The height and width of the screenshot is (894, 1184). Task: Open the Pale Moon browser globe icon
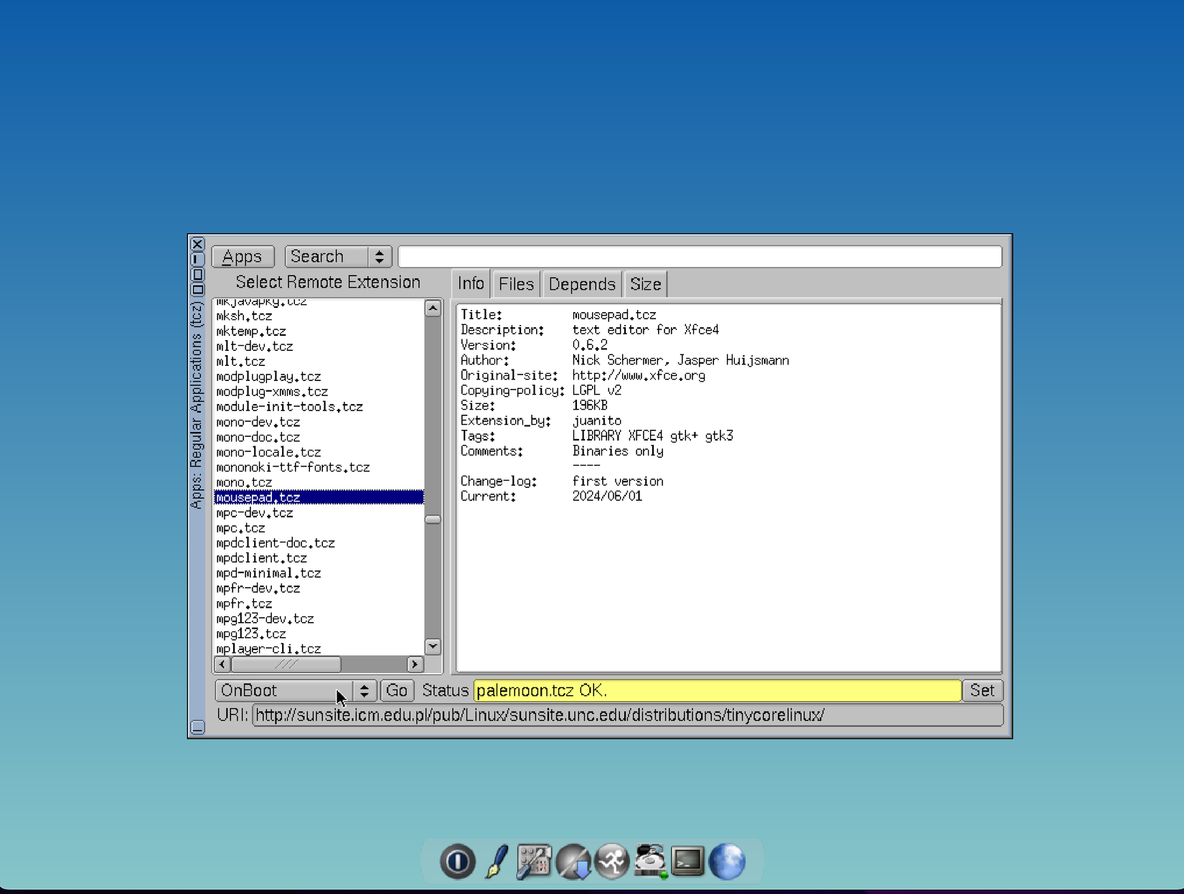tap(727, 861)
